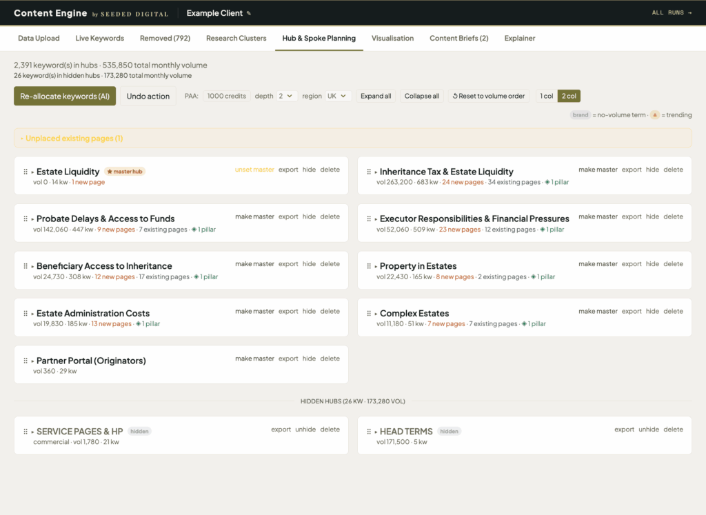
Task: Click drag handle for SERVICE PAGES & HP
Action: pos(26,432)
